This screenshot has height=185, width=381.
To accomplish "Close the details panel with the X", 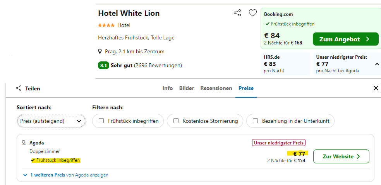I will coord(376,88).
